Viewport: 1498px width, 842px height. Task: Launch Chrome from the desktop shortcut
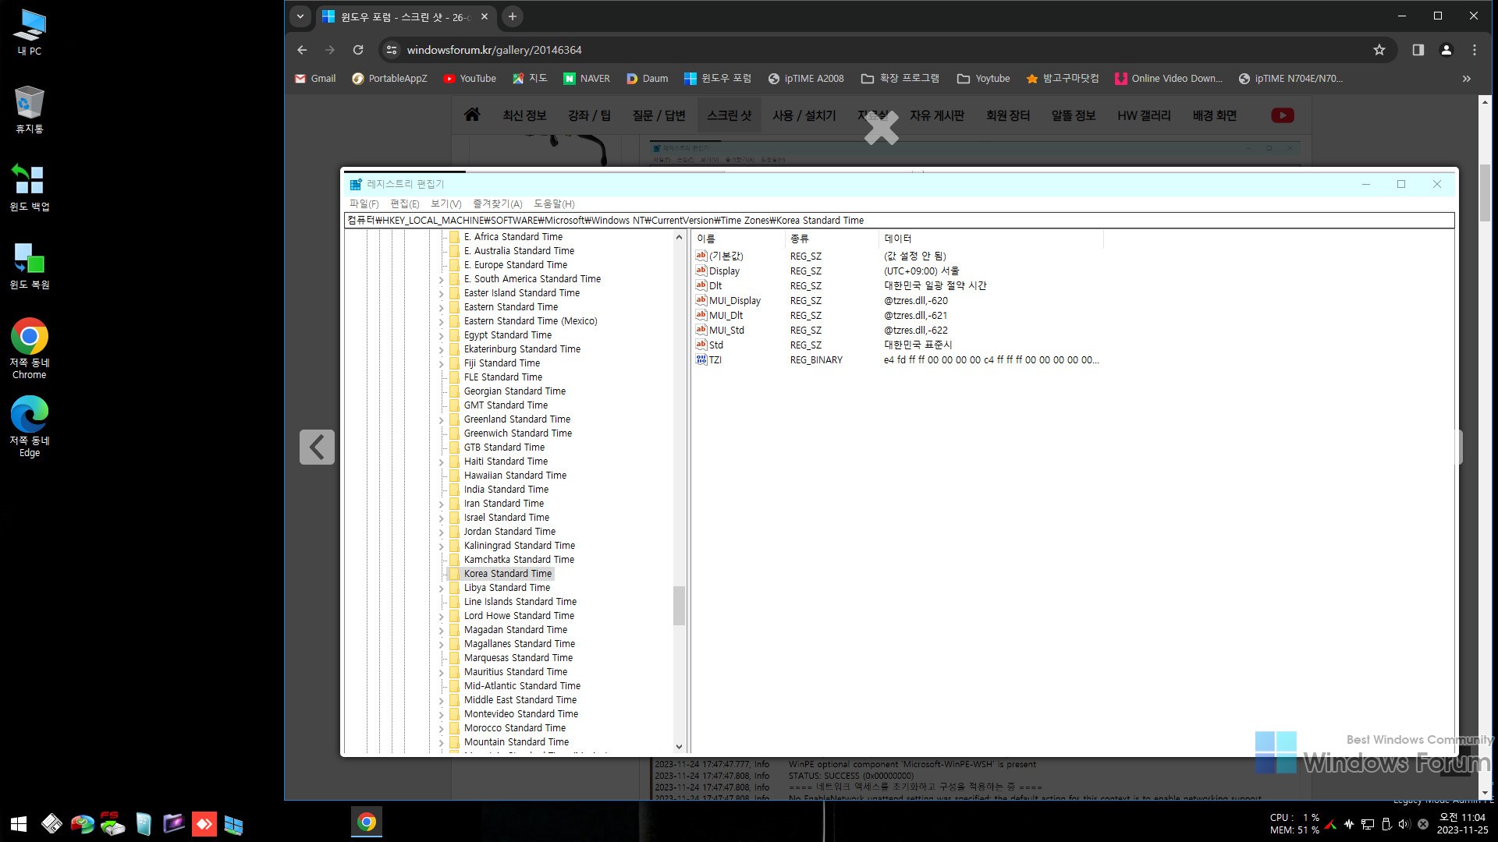[x=30, y=348]
